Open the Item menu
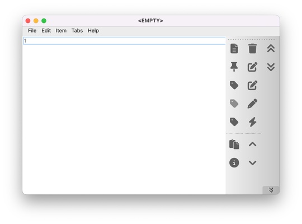The height and width of the screenshot is (224, 302). (x=61, y=31)
